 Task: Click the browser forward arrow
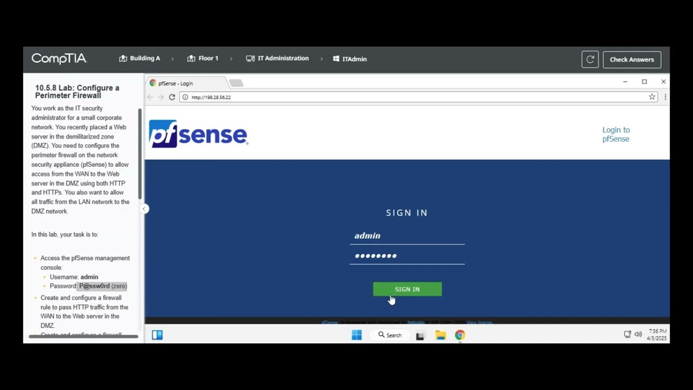pyautogui.click(x=161, y=97)
